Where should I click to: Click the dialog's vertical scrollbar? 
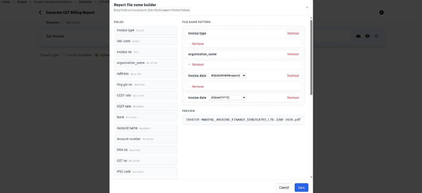click(x=312, y=57)
